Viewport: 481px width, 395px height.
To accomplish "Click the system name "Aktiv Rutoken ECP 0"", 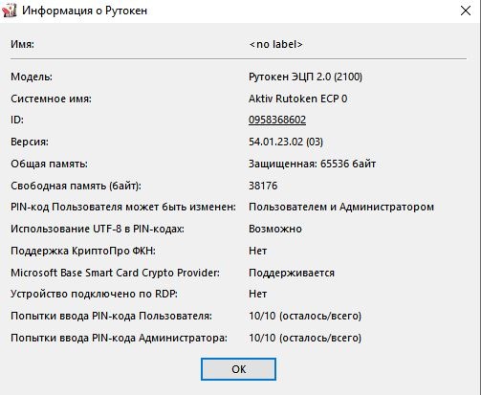I will (298, 99).
